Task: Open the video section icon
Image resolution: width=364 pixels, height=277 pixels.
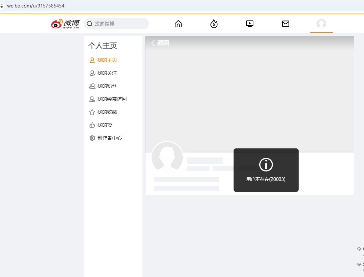Action: (x=250, y=24)
